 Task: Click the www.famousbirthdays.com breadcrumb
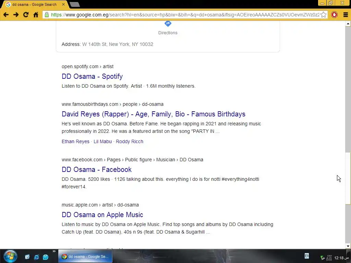pos(112,104)
